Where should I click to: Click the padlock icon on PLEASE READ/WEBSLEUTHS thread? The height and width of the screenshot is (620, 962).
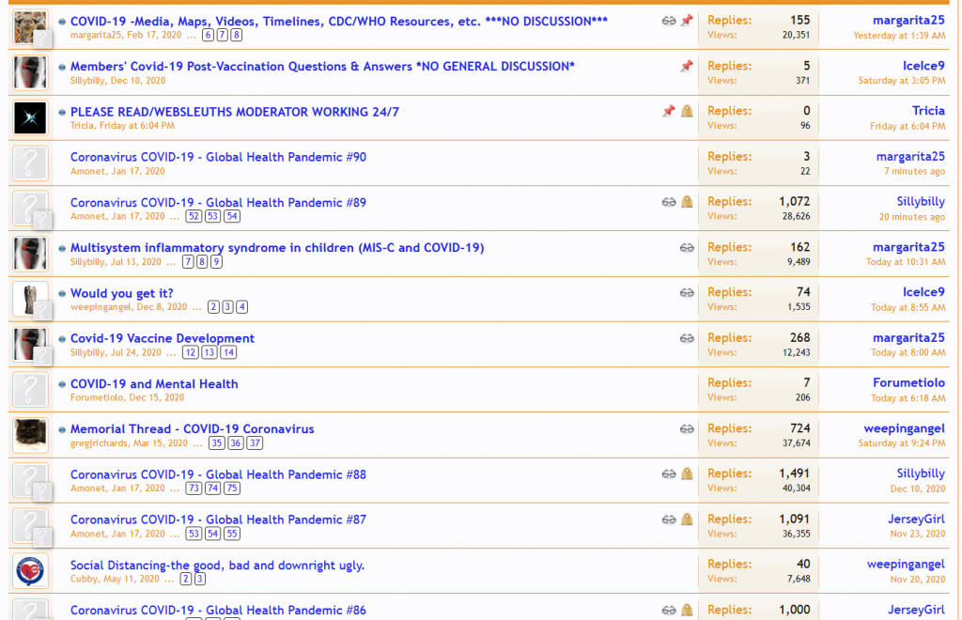687,111
